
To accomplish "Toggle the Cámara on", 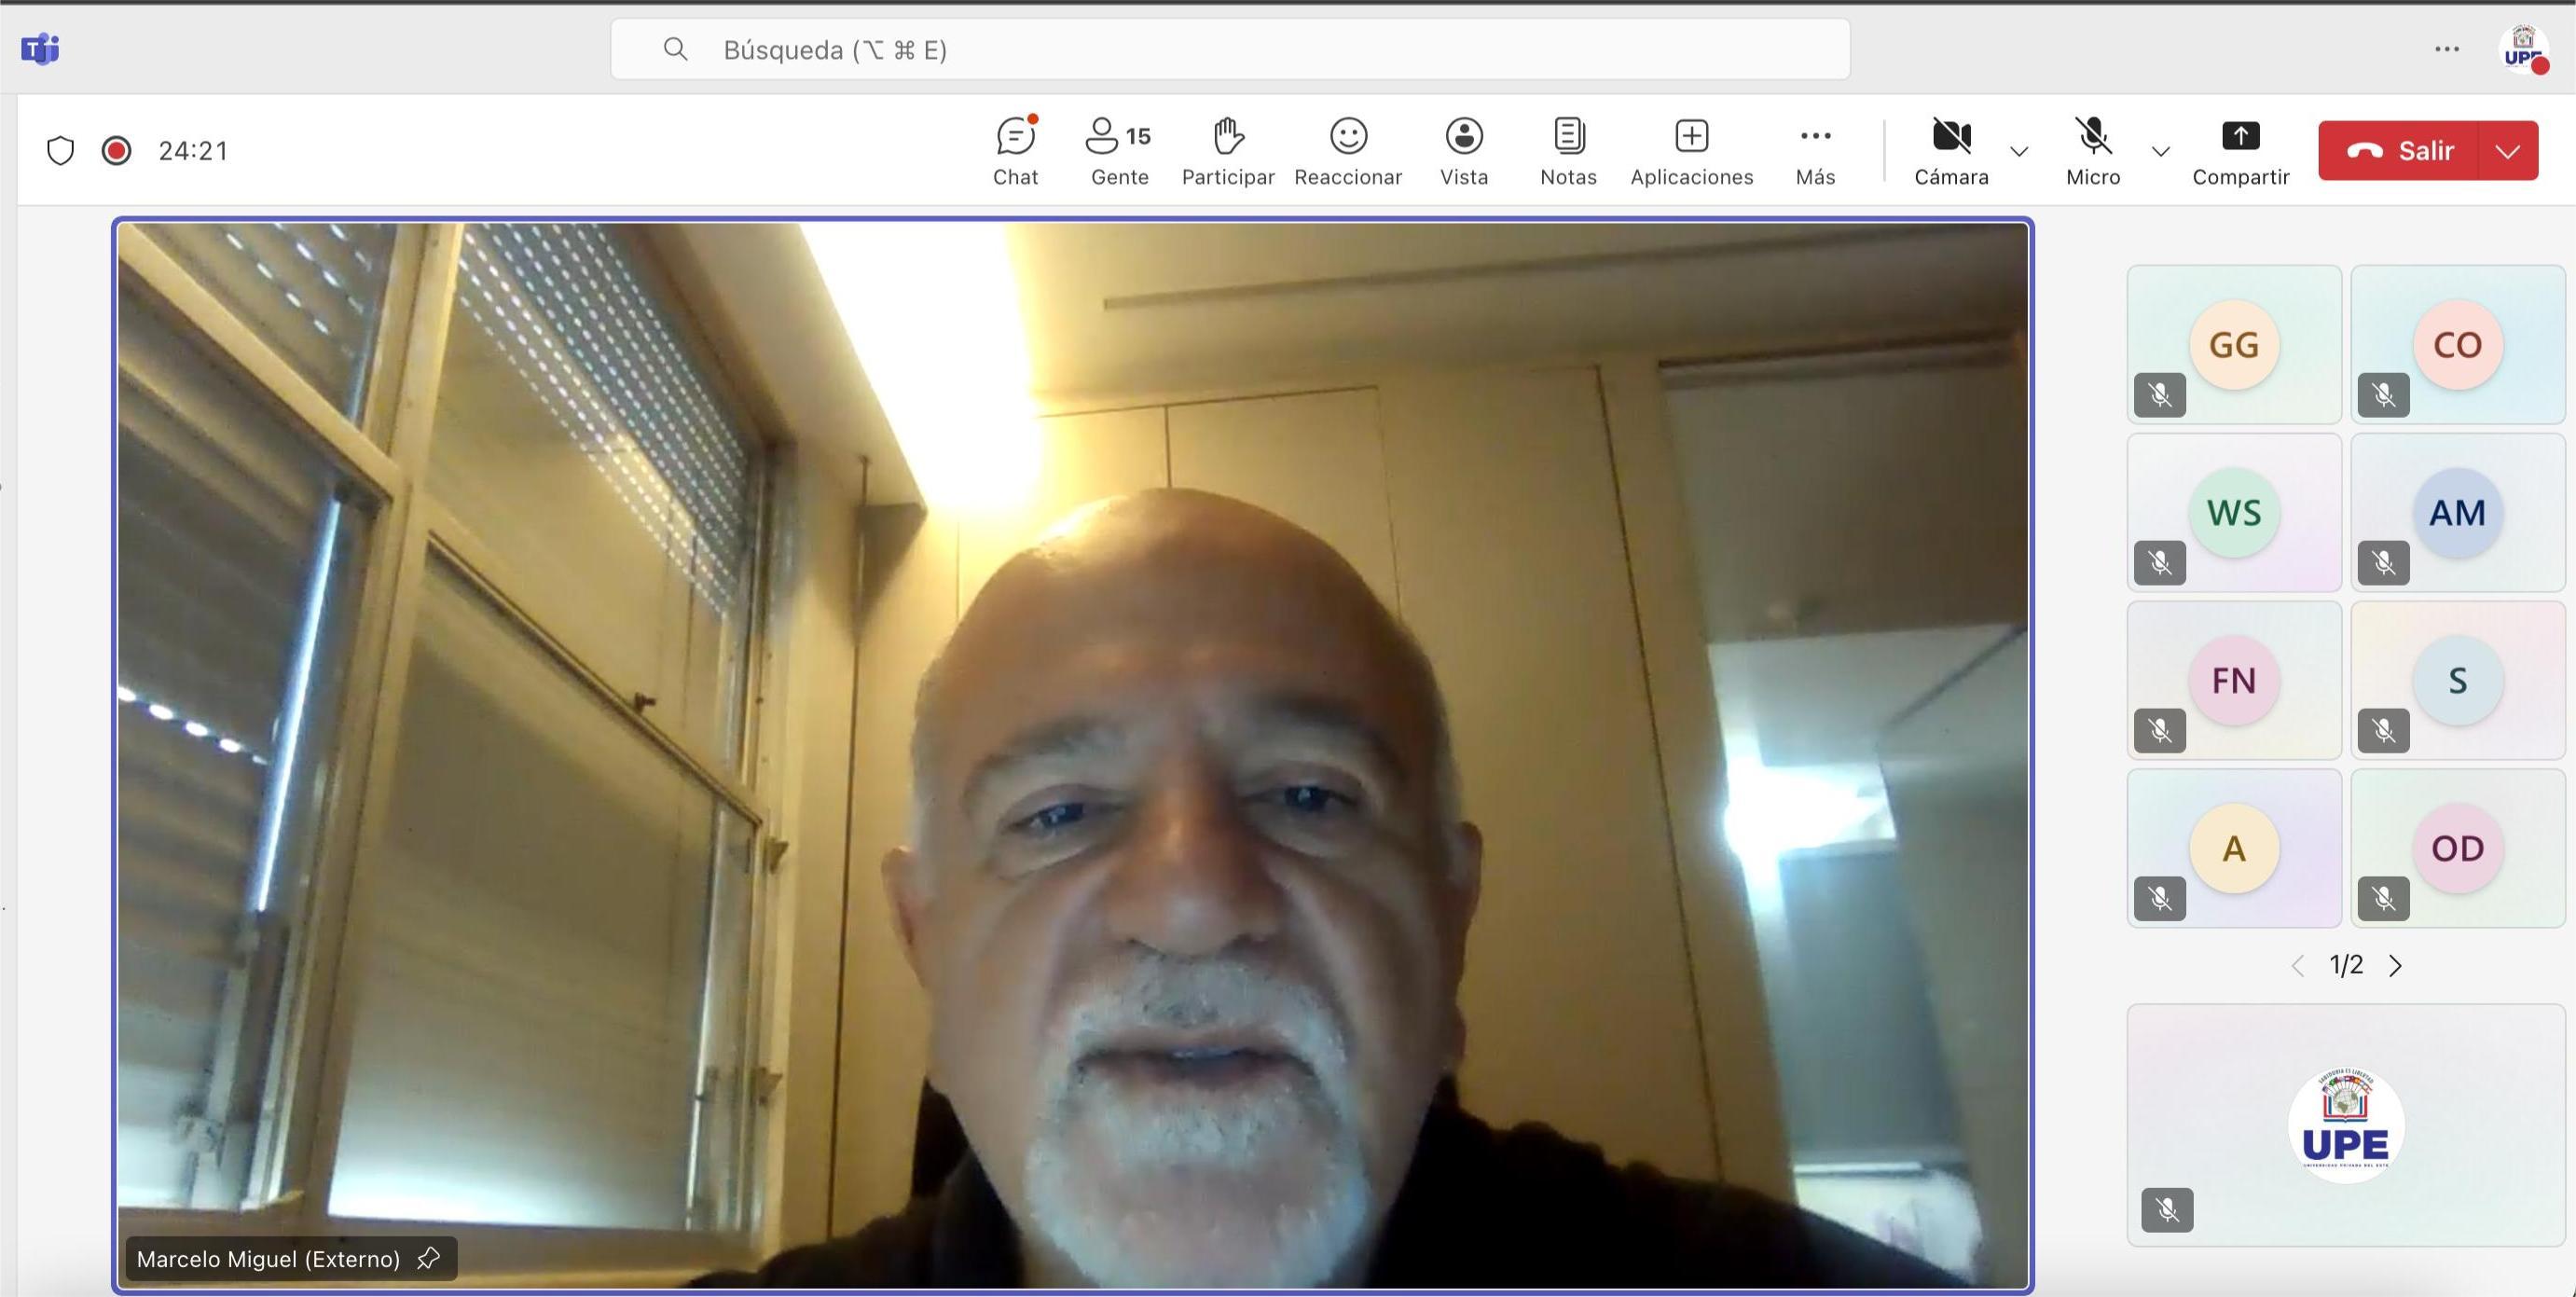I will (1950, 150).
